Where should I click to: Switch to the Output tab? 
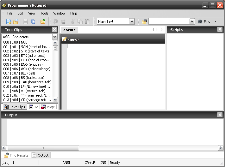coord(41,155)
